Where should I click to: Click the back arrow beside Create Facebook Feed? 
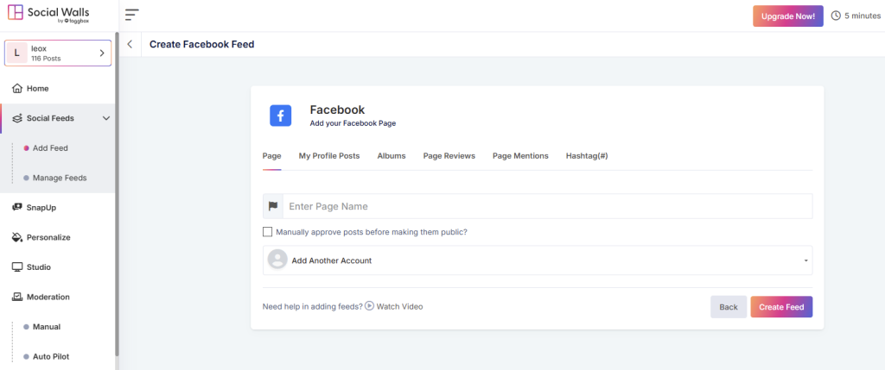[130, 44]
